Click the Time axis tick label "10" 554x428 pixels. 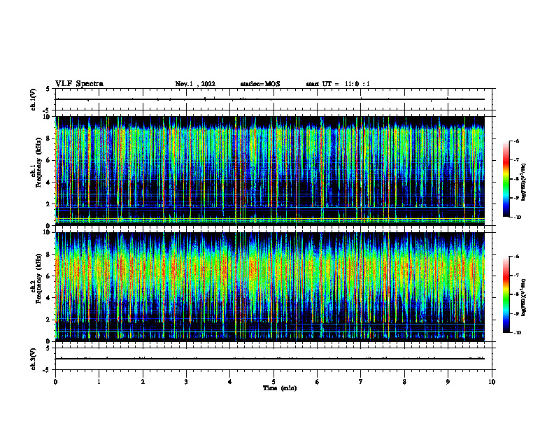492,382
